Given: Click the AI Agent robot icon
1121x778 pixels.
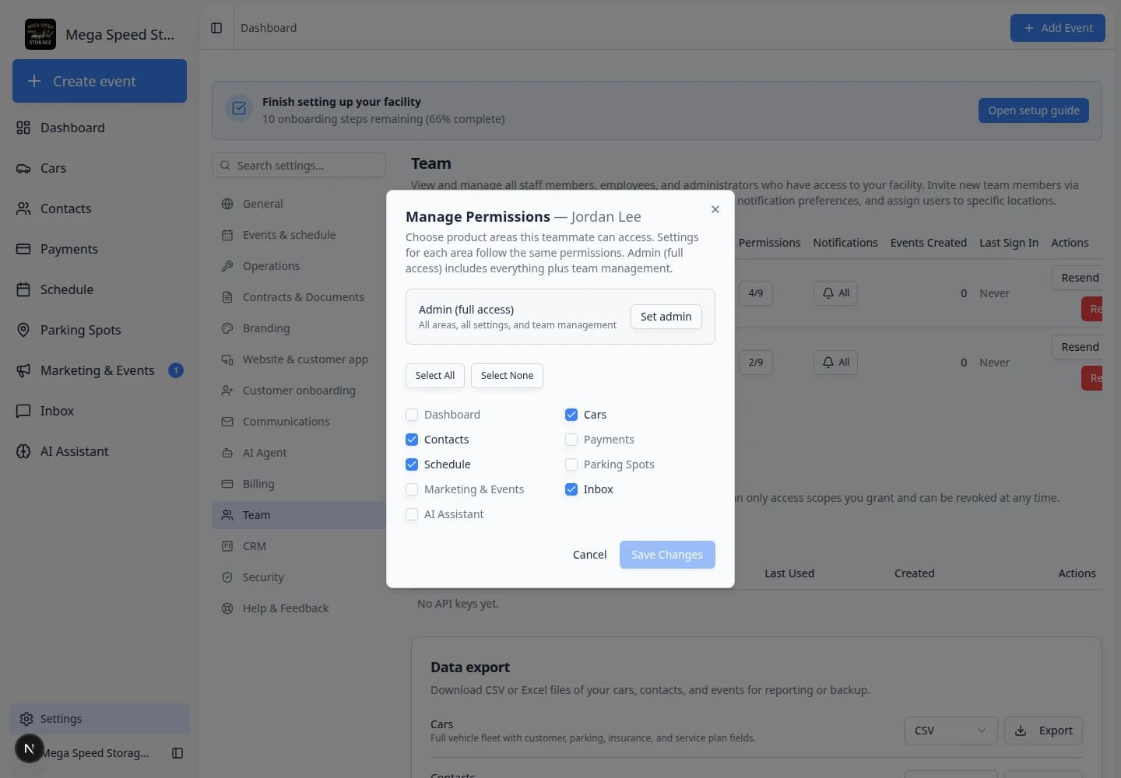Looking at the screenshot, I should click(x=227, y=453).
